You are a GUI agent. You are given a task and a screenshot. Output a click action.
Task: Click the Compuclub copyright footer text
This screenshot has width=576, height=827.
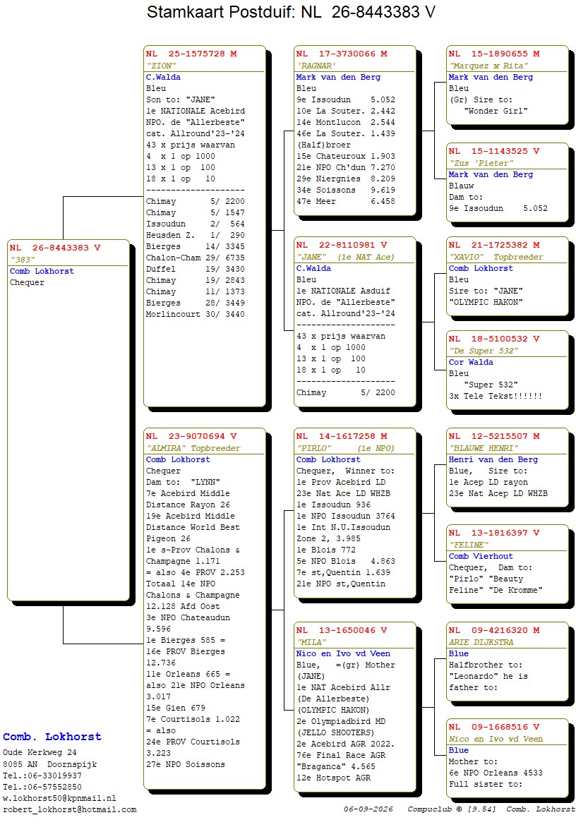point(452,809)
